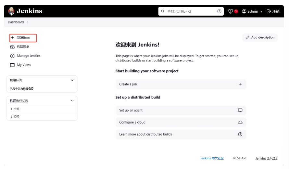Expand the Dashboard breadcrumb chevron

click(x=28, y=22)
